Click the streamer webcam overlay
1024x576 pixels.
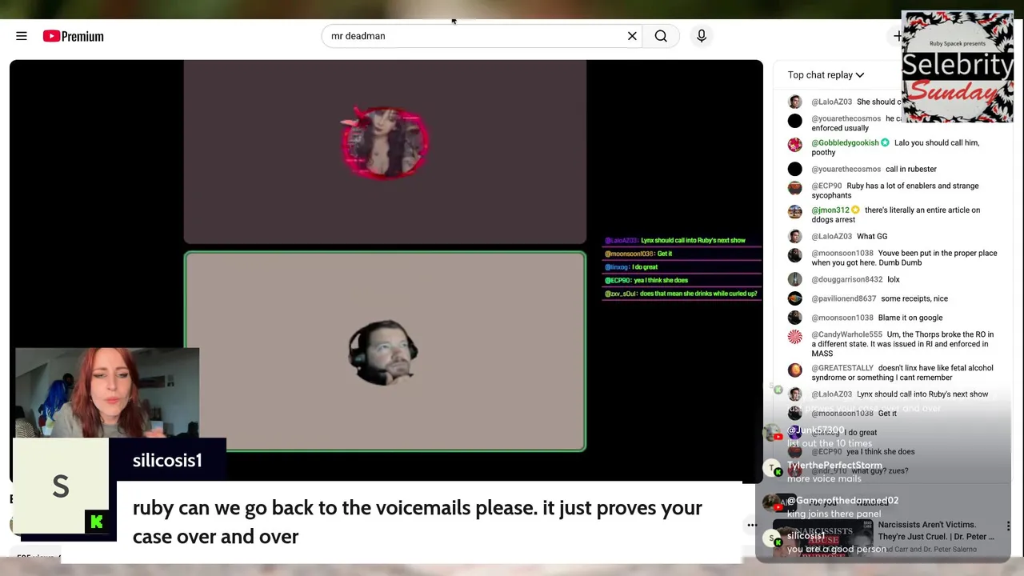[x=107, y=392]
